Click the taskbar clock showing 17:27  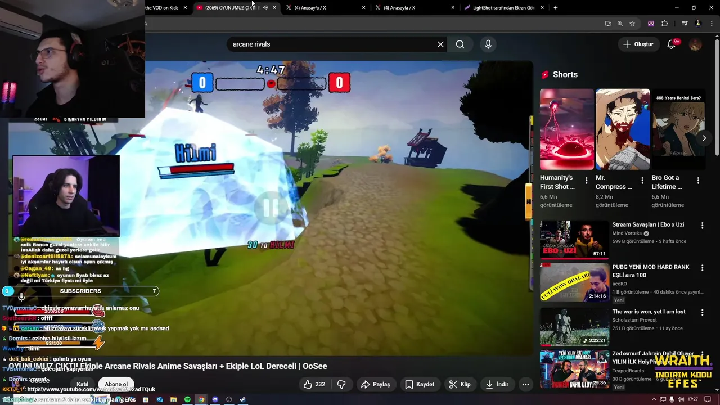[x=692, y=399]
